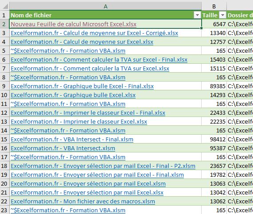Viewport: 253px width, 214px height.
Task: Open VBA Intersect.xlsm link in row 16
Action: click(63, 148)
